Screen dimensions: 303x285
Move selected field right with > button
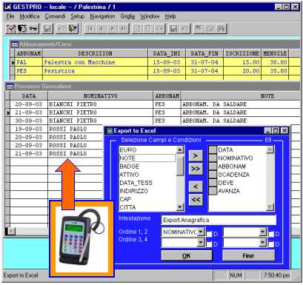tap(196, 155)
